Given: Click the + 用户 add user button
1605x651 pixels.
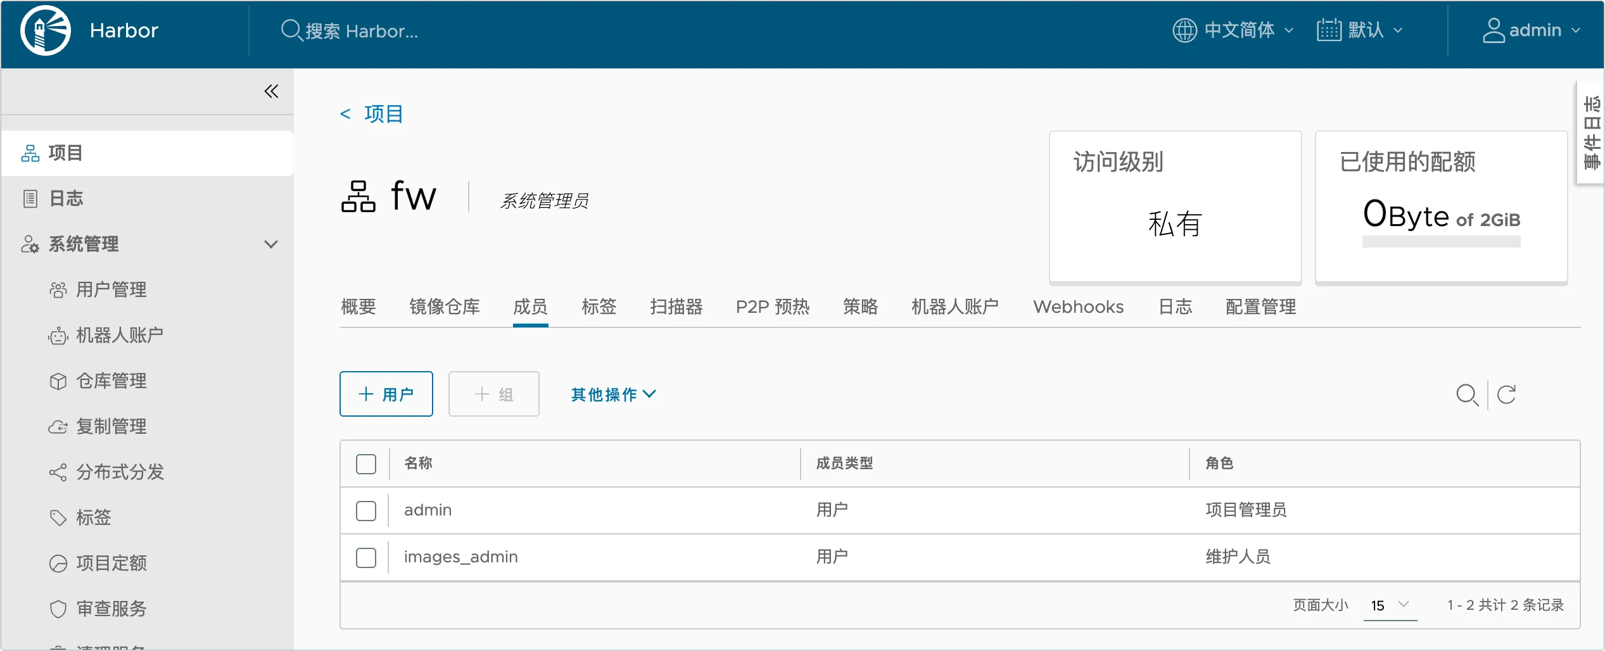Looking at the screenshot, I should pyautogui.click(x=386, y=394).
